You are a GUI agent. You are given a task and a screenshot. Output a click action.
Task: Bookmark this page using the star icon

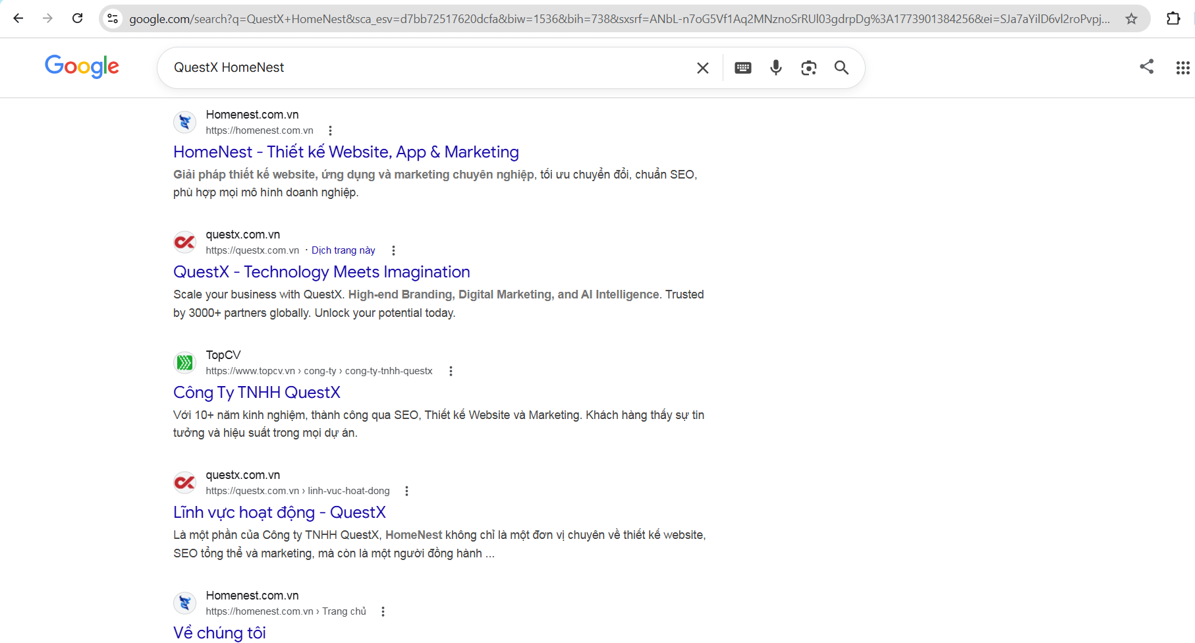(1132, 18)
